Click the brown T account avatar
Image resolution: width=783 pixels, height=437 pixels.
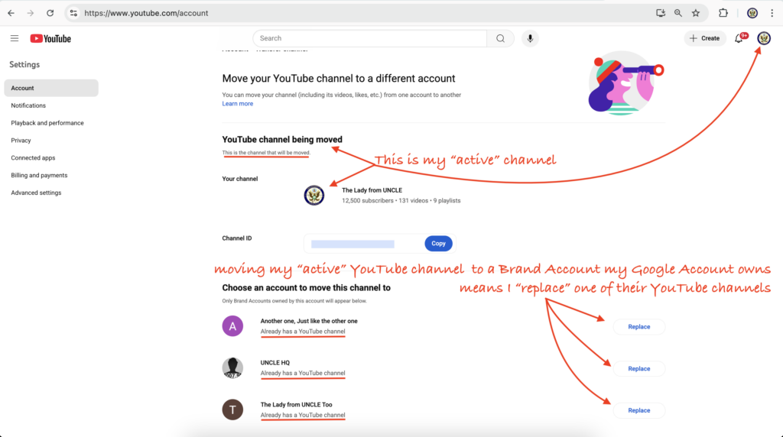tap(232, 410)
